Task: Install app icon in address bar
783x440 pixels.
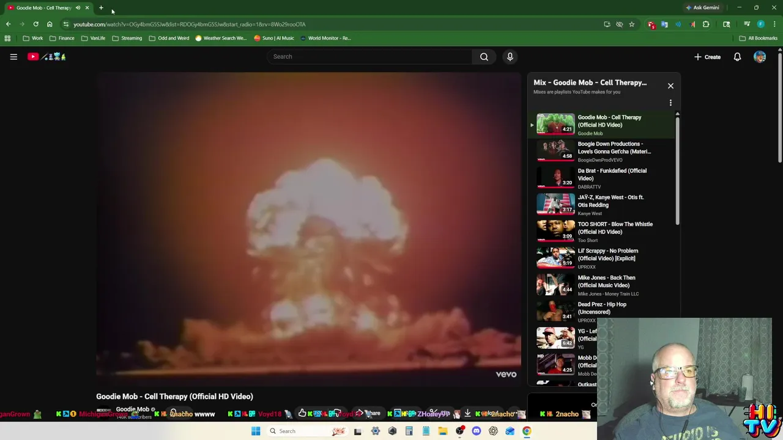Action: tap(607, 24)
